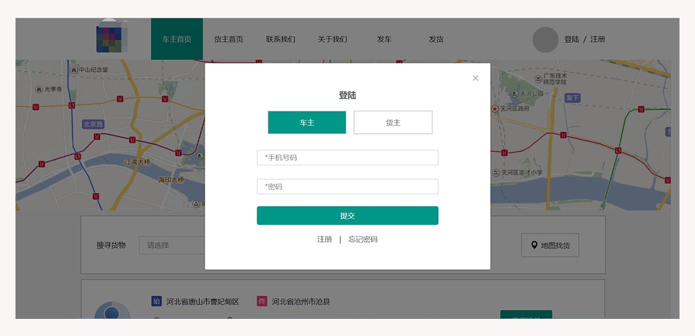The image size is (695, 336).
Task: Focus the 密码 input field
Action: point(347,187)
